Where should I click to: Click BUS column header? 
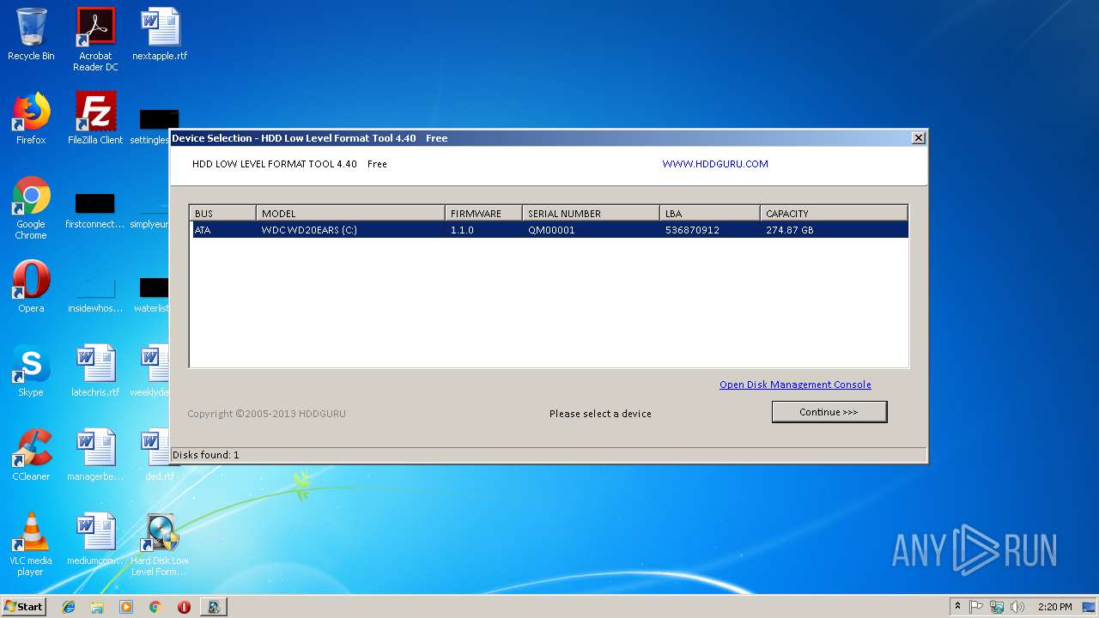coord(223,214)
